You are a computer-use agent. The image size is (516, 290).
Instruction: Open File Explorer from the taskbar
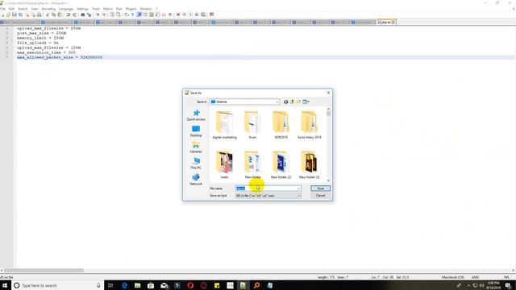click(138, 285)
